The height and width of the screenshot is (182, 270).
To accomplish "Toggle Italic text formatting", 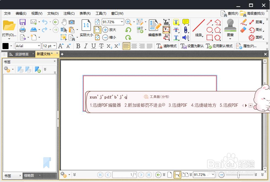I will [x=86, y=46].
